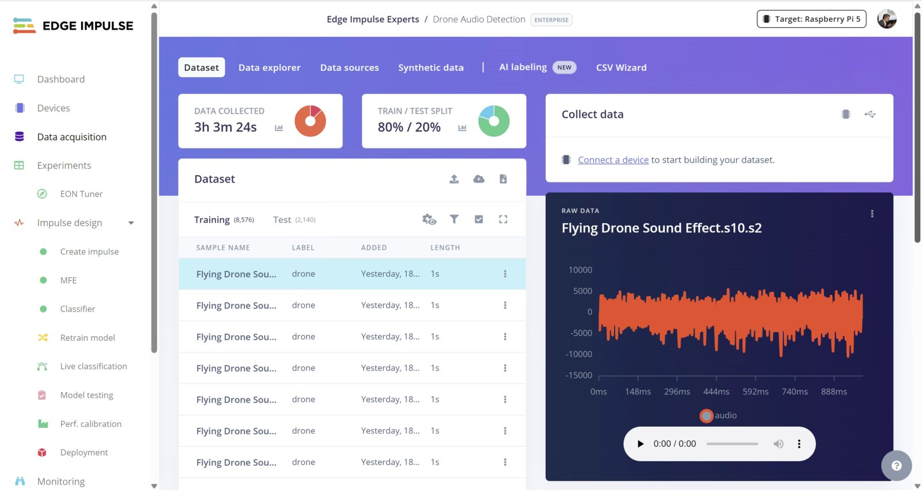Open Monitoring in sidebar

61,481
